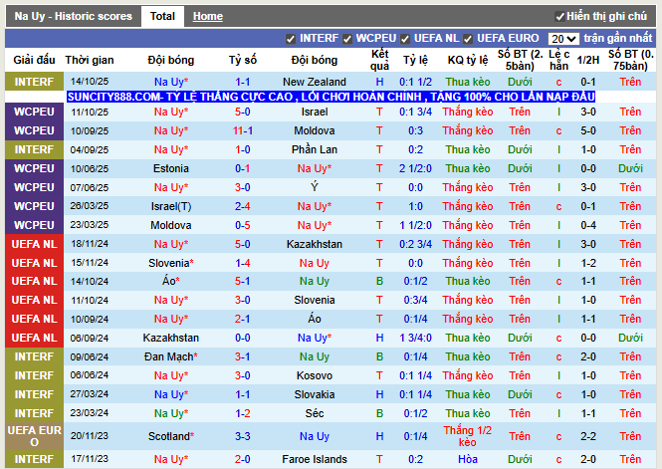Image resolution: width=662 pixels, height=469 pixels.
Task: Click the date 04/09/25
Action: tap(90, 149)
